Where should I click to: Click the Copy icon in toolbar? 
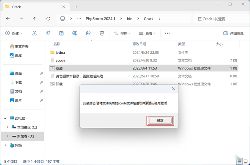48,33
